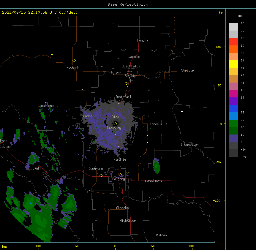
Task: Click the RedDeer city label
Action: point(131,76)
